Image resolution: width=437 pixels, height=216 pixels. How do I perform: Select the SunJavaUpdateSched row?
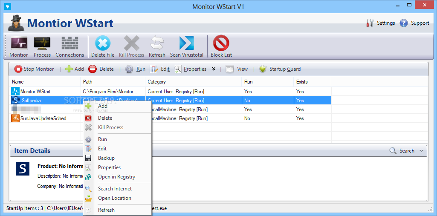[170, 118]
